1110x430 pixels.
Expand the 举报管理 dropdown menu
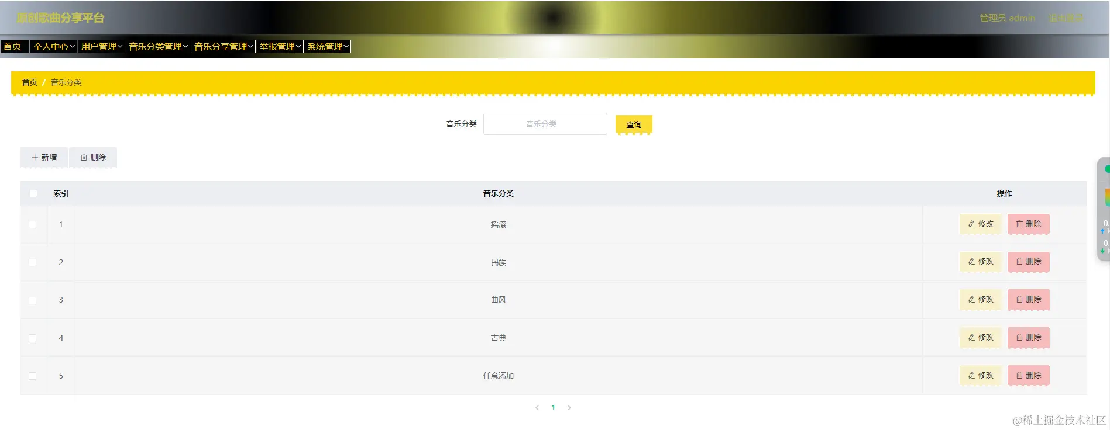point(280,46)
